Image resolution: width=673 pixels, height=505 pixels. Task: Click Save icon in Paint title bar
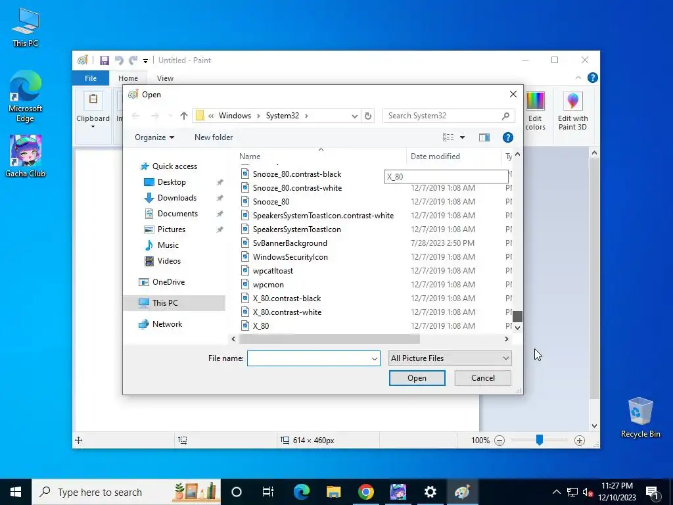(104, 60)
